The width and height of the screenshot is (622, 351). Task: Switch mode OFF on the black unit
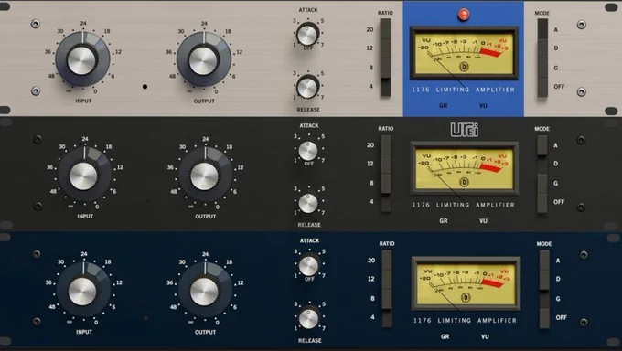[542, 203]
